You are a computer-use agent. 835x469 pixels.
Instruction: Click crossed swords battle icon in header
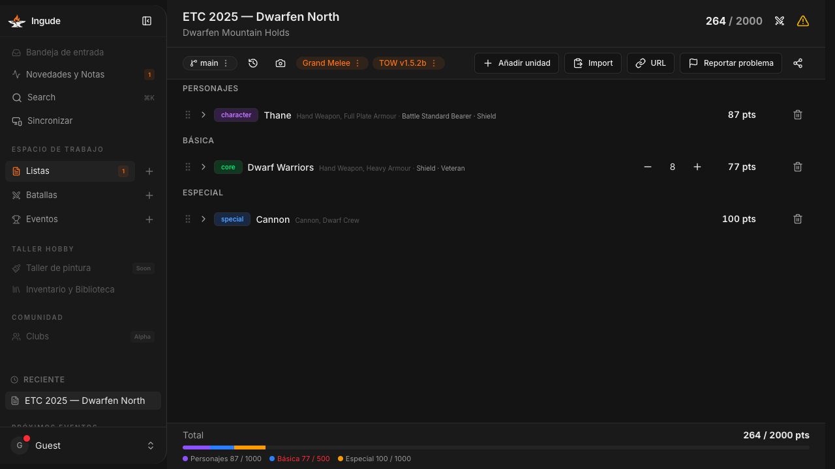pyautogui.click(x=780, y=21)
